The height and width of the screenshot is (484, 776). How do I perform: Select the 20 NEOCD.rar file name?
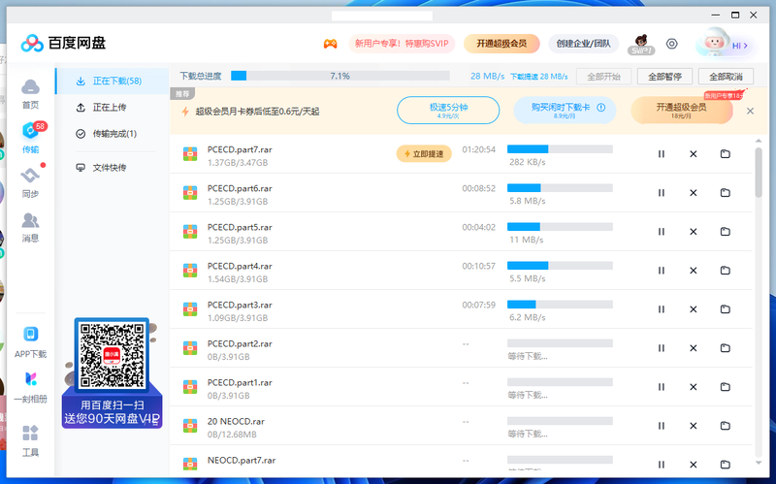click(x=236, y=422)
